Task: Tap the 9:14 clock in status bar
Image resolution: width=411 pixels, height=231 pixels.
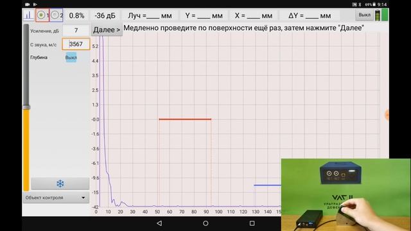Action: (x=382, y=4)
